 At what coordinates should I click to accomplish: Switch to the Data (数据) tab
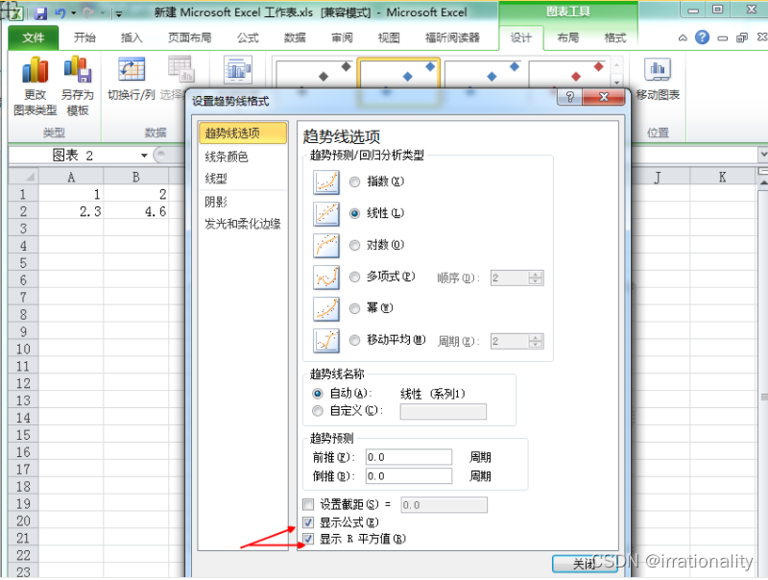point(295,37)
